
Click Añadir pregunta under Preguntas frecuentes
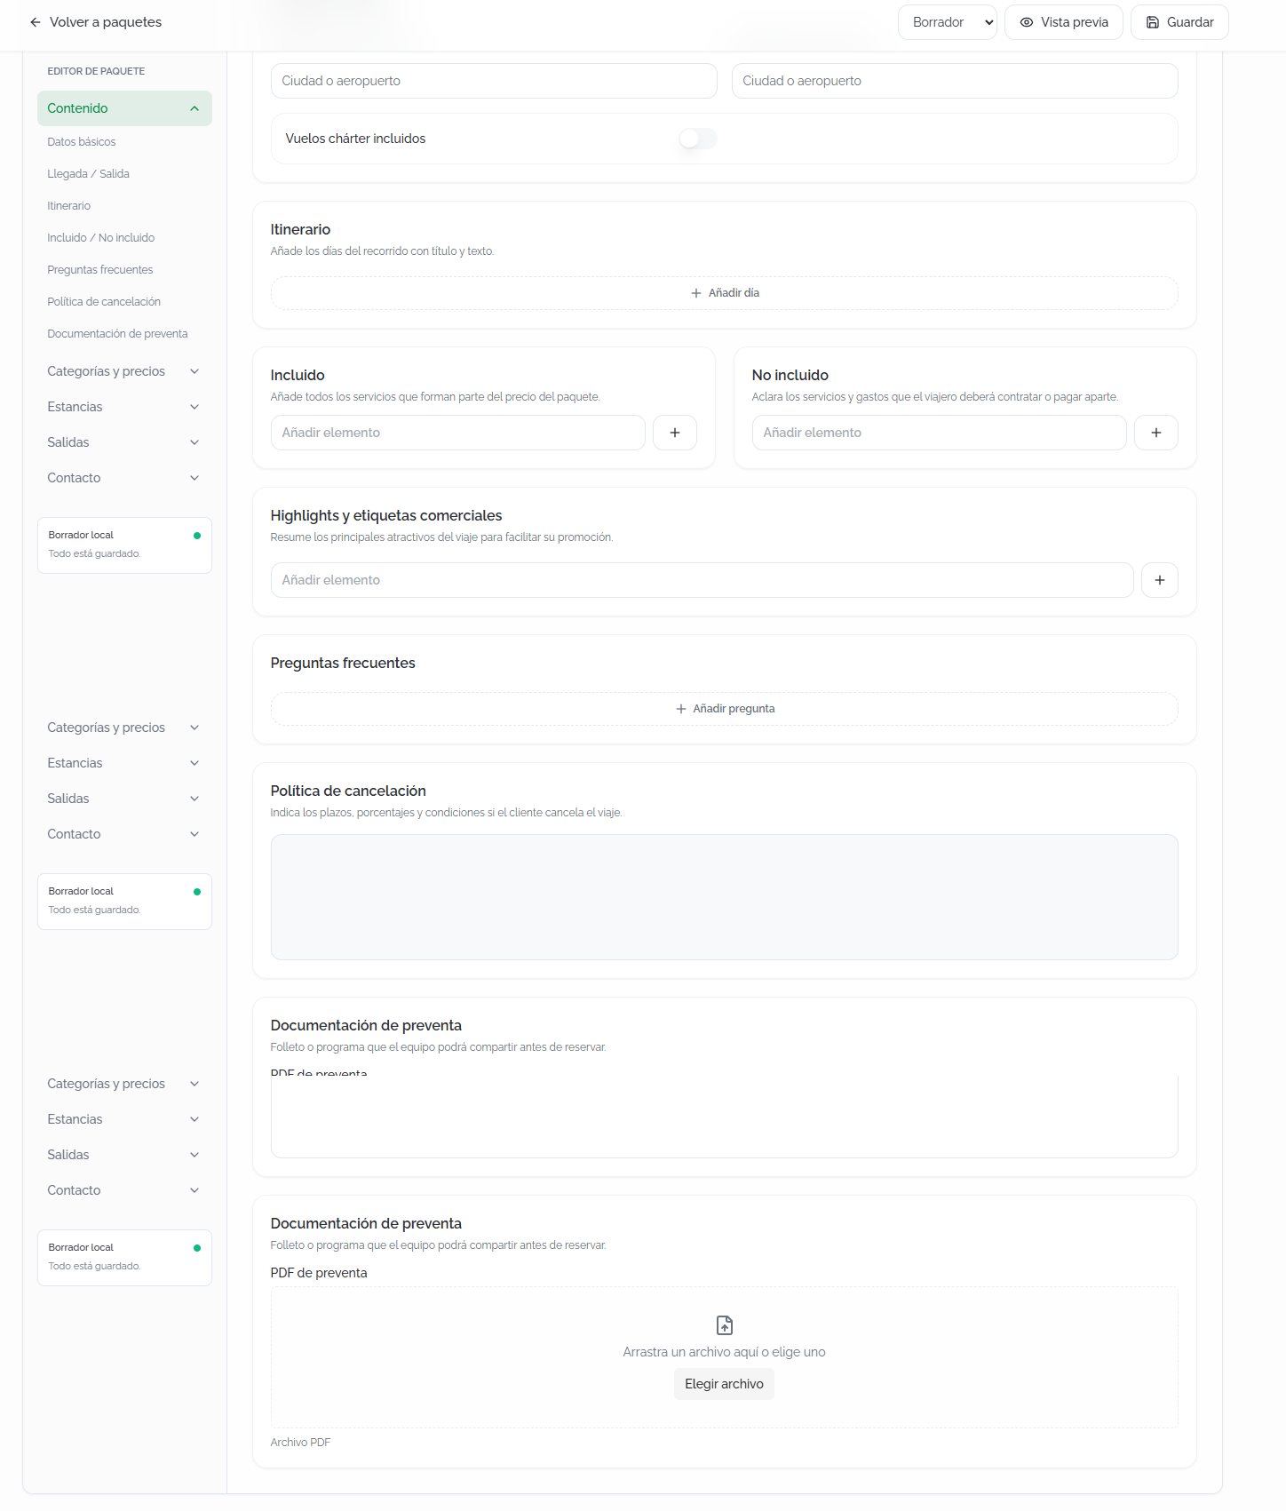725,709
